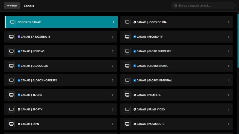The height and width of the screenshot is (134, 239).
Task: Open CANAIS | GLOBO SUDOESTE
Action: tap(176, 51)
